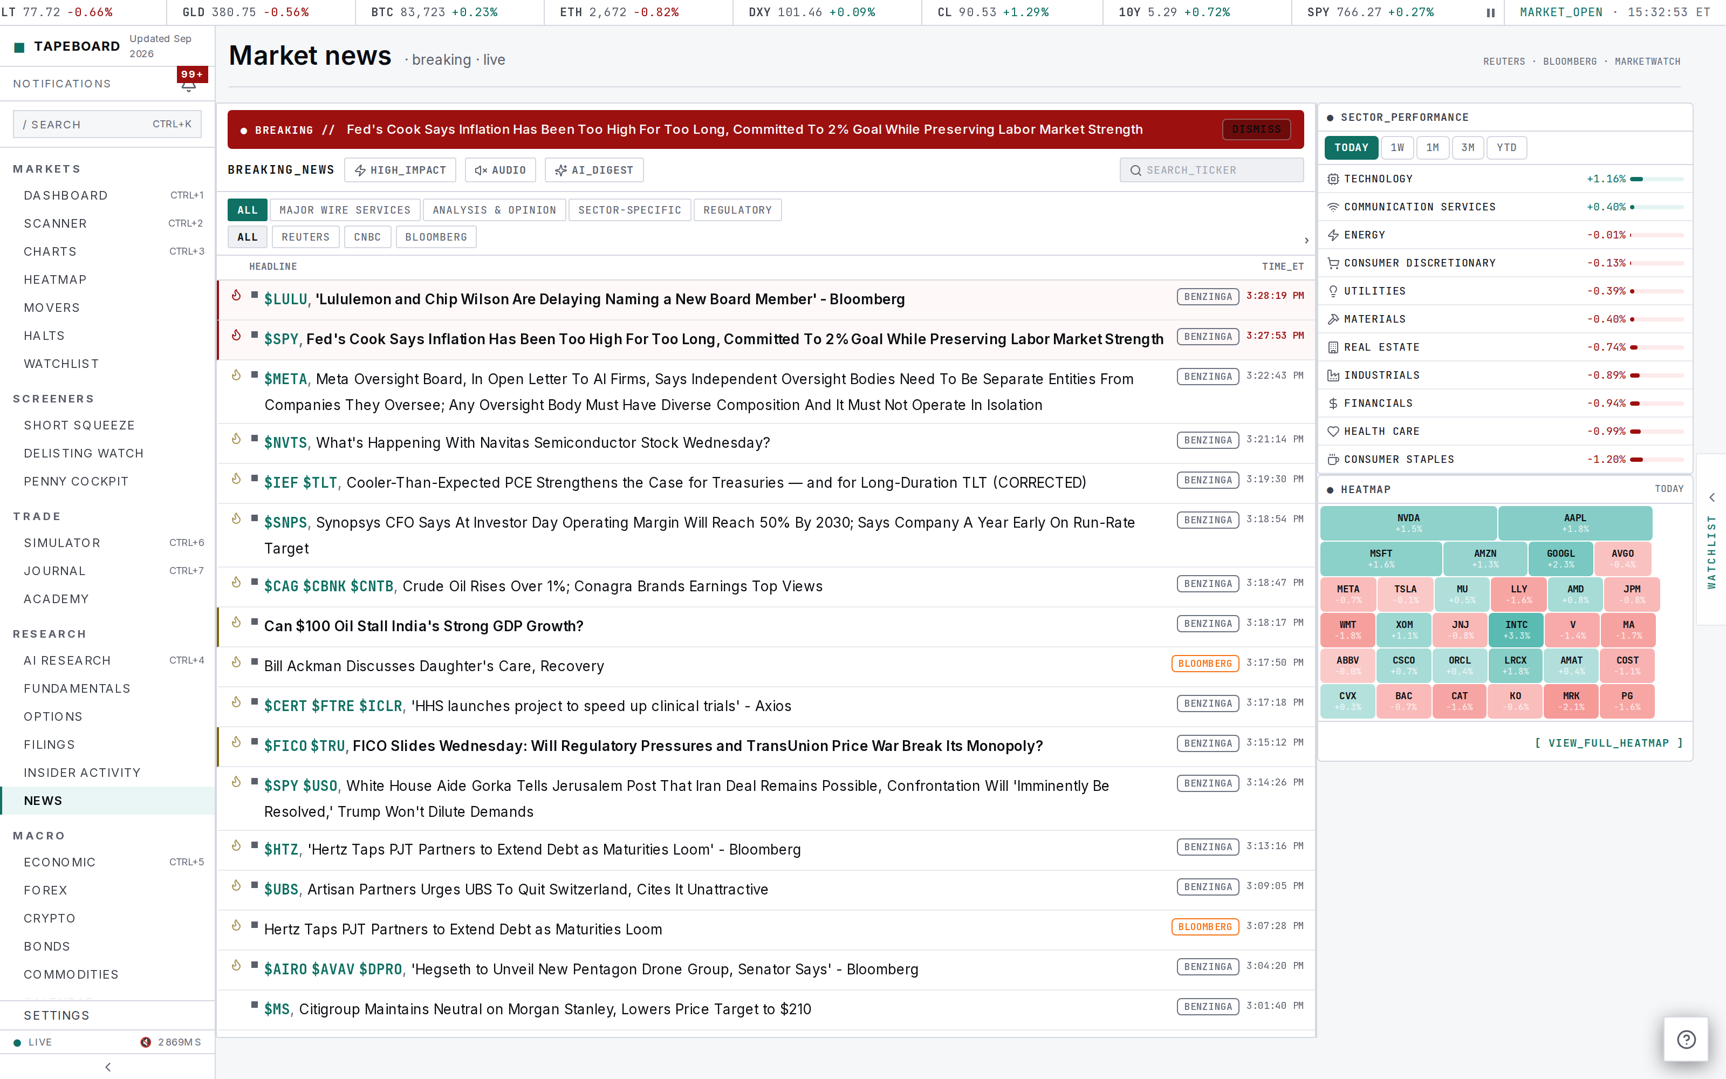This screenshot has width=1726, height=1079.
Task: Select the ALL category tab
Action: click(248, 210)
